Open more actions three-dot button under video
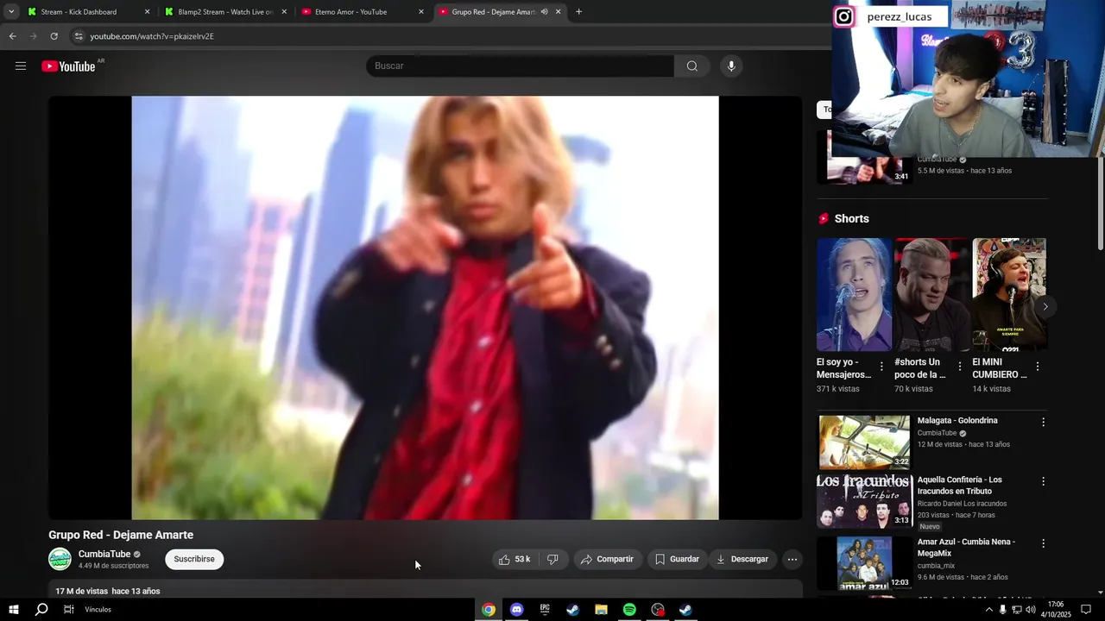 (792, 559)
